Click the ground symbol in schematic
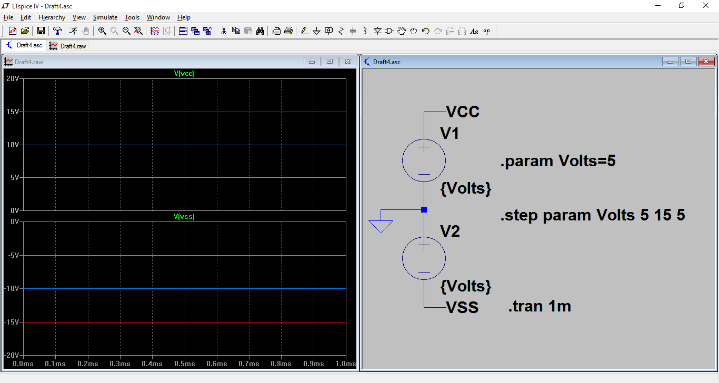This screenshot has height=383, width=719. 381,226
